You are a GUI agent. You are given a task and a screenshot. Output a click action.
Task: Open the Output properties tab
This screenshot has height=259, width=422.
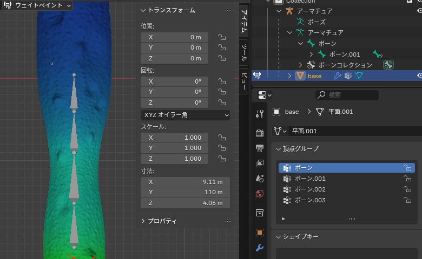(x=260, y=148)
